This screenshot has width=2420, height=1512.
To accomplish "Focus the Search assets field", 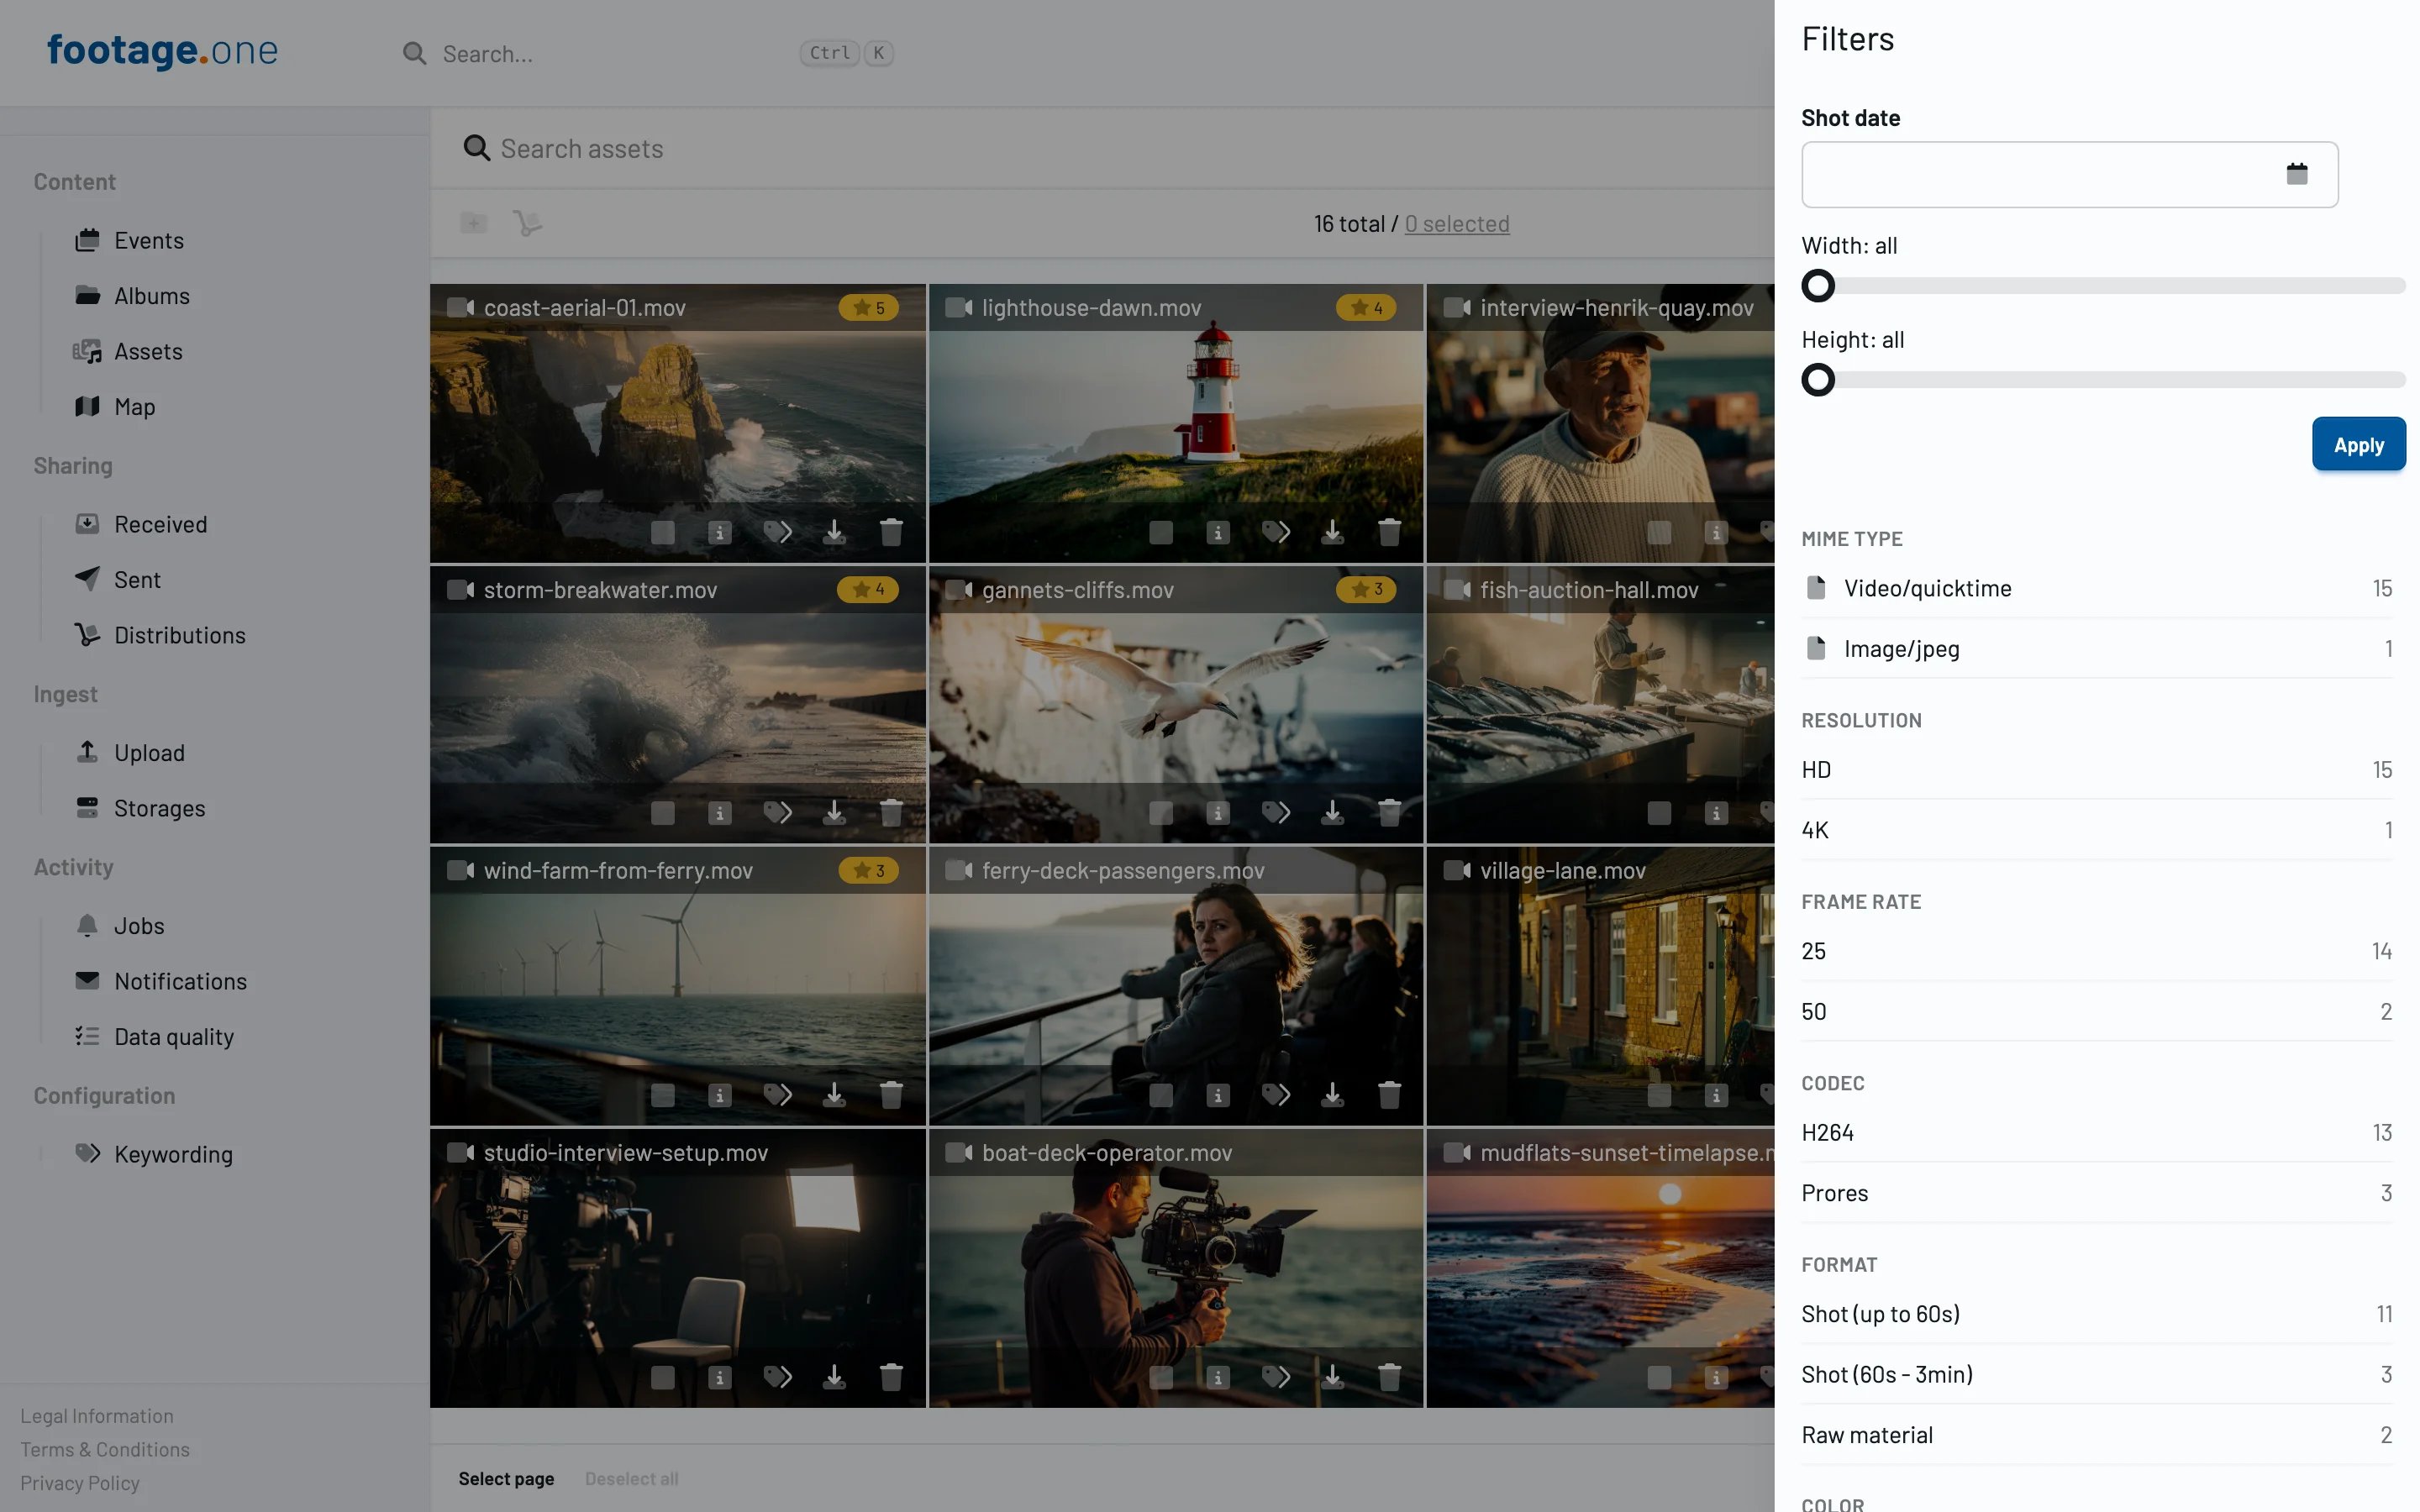I will 1100,148.
